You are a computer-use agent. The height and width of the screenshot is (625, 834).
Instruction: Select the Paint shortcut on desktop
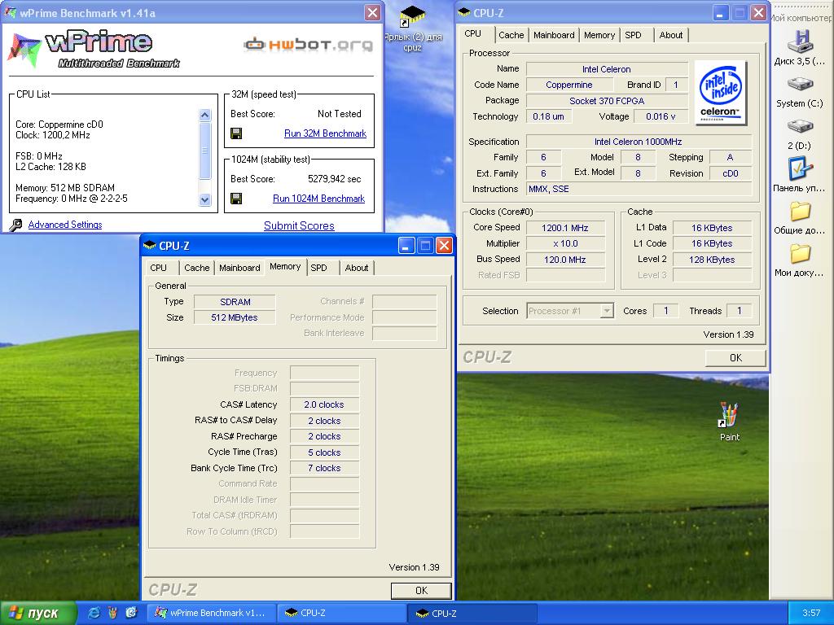[729, 415]
